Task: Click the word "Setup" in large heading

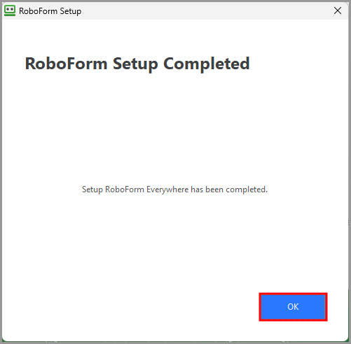Action: point(135,64)
